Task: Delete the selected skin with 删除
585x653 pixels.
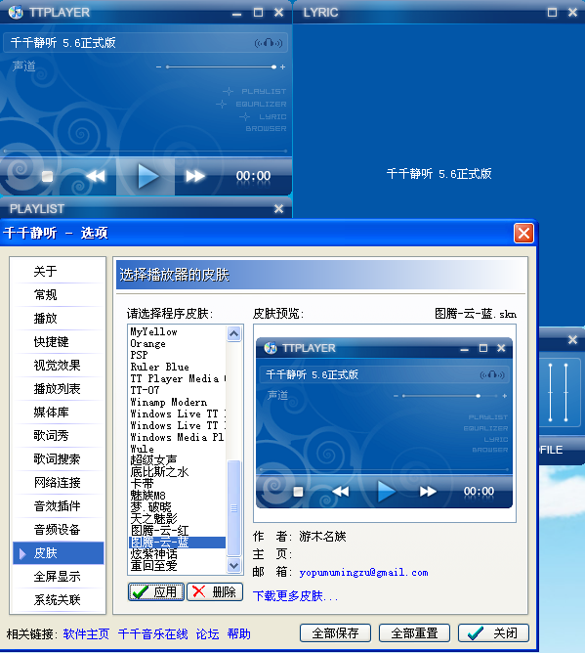Action: (x=215, y=591)
